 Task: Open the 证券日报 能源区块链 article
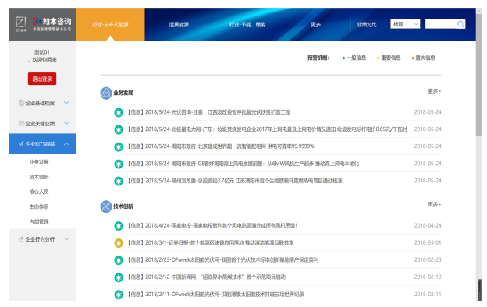(x=211, y=243)
